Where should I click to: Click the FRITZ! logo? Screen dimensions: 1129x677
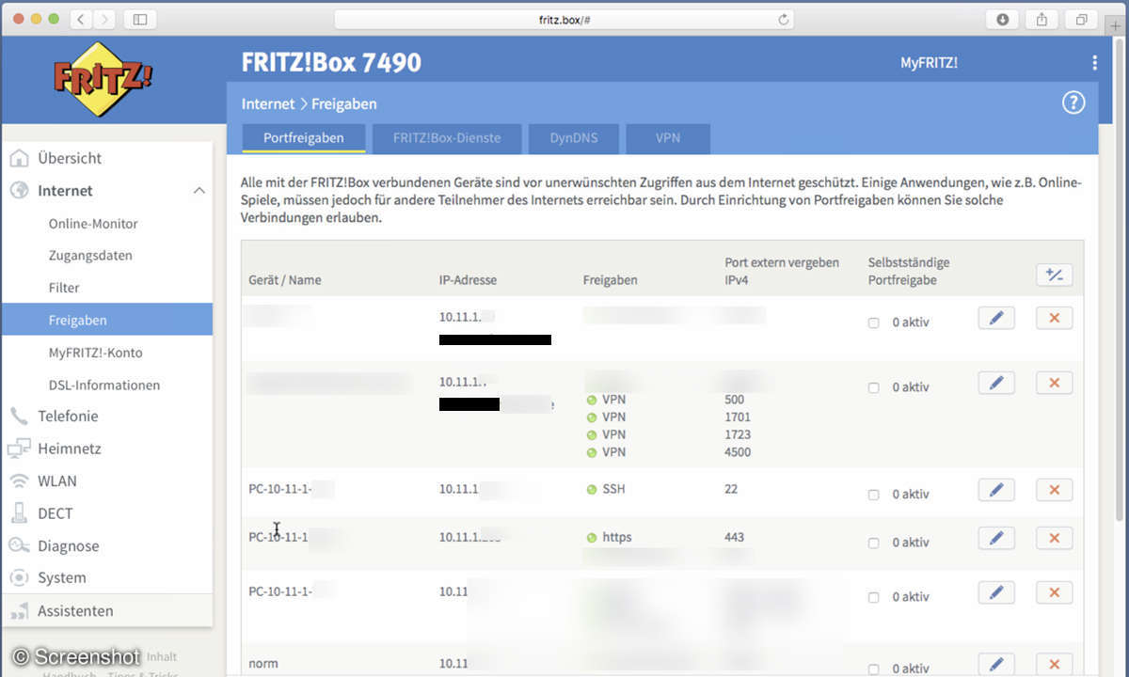[x=103, y=79]
